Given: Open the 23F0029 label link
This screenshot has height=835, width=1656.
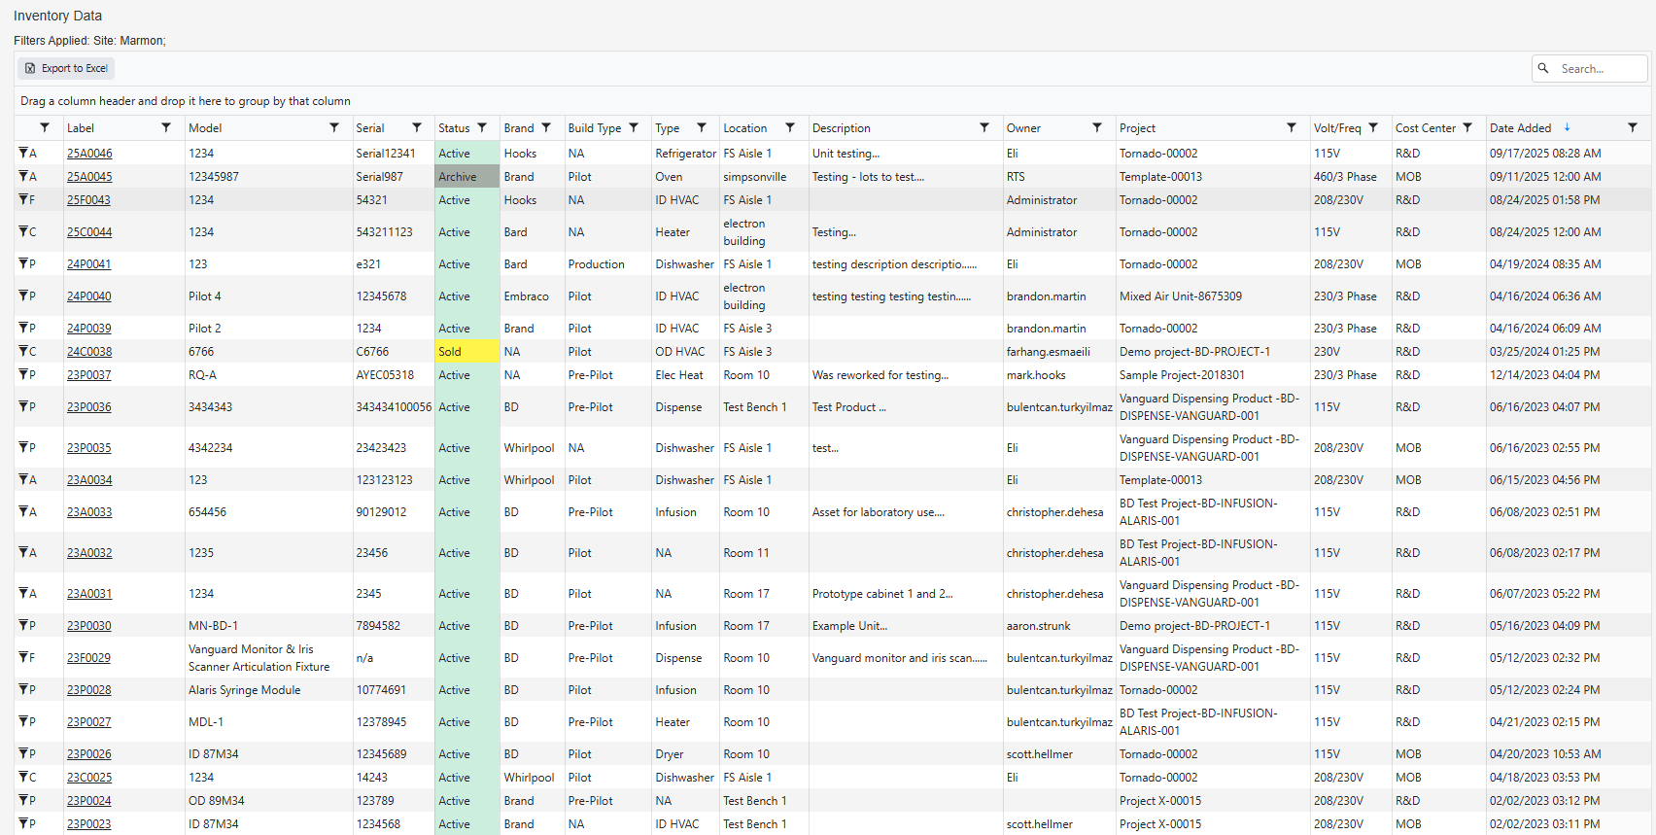Looking at the screenshot, I should (x=88, y=658).
